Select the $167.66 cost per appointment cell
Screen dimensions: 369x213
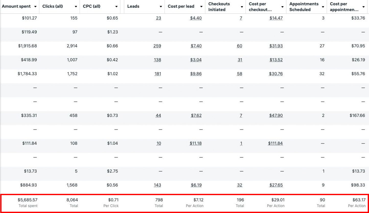point(357,115)
